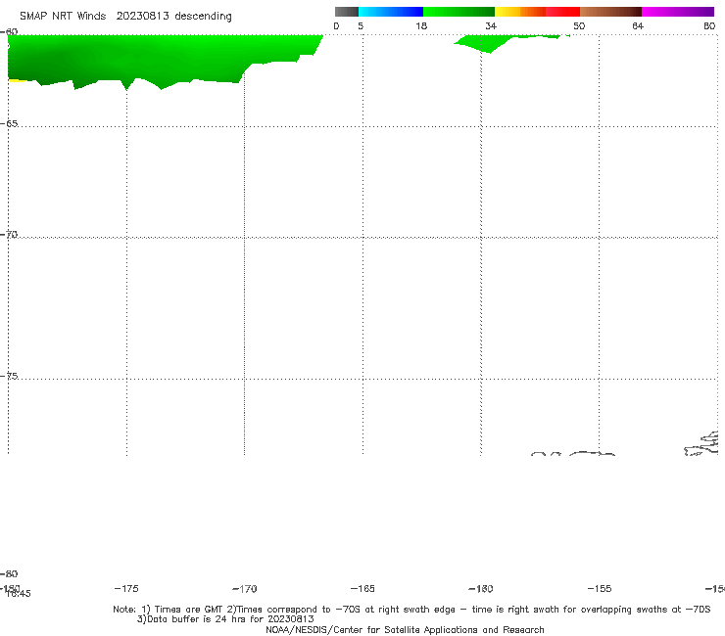Click the gray segment of the color scale

(x=346, y=12)
